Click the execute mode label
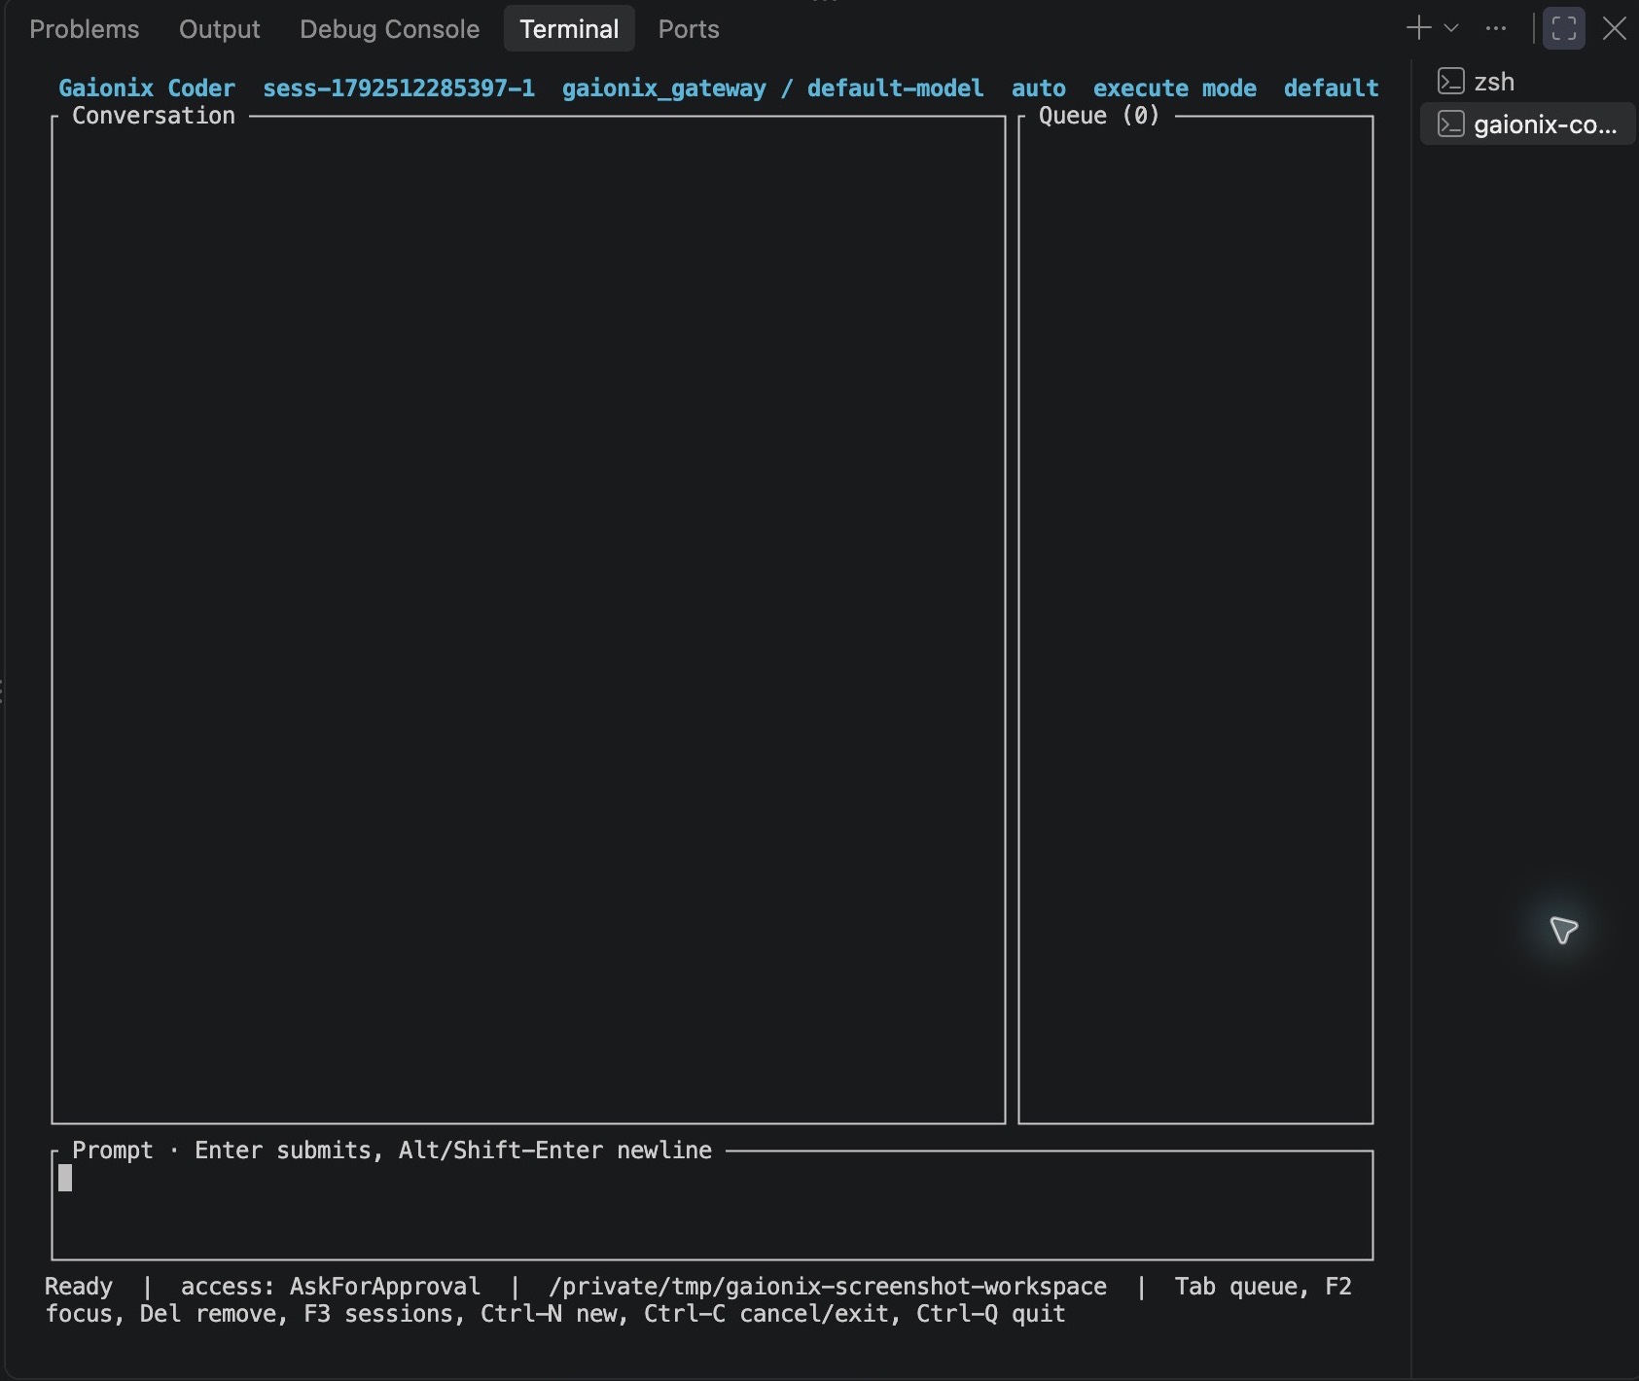1639x1381 pixels. pos(1175,89)
